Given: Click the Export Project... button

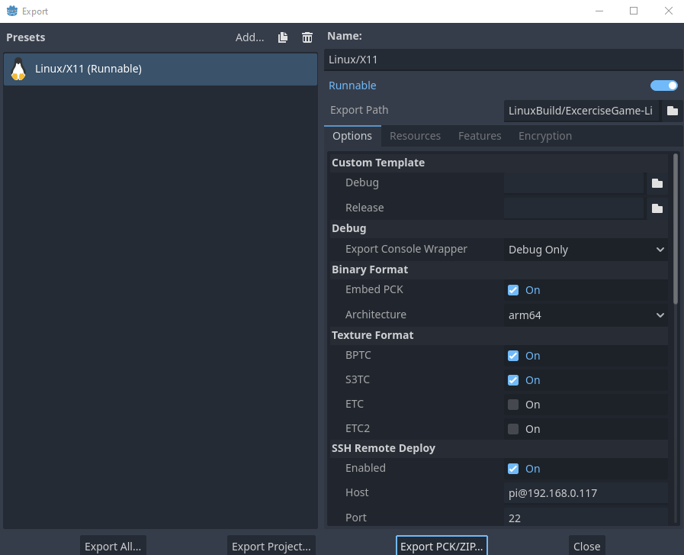Looking at the screenshot, I should [271, 546].
